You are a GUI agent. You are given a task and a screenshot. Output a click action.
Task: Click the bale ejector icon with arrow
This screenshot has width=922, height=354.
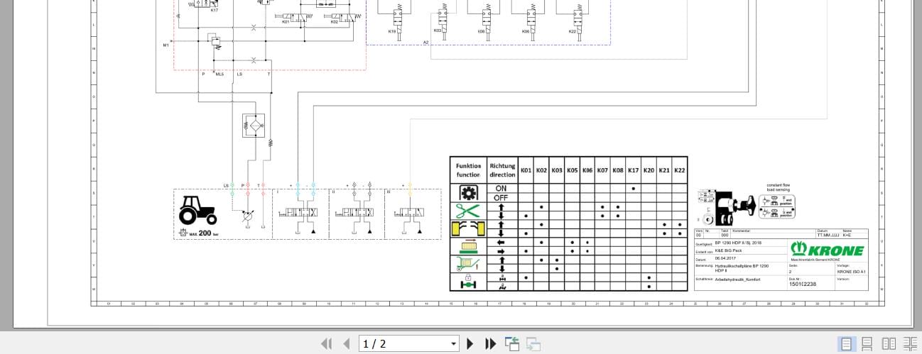(468, 246)
